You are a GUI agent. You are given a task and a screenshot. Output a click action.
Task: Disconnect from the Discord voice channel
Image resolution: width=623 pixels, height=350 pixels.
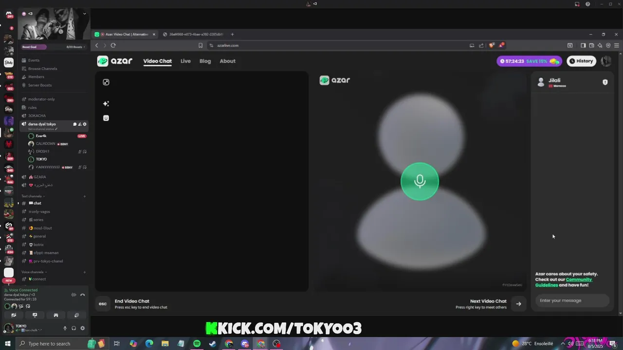pos(82,295)
